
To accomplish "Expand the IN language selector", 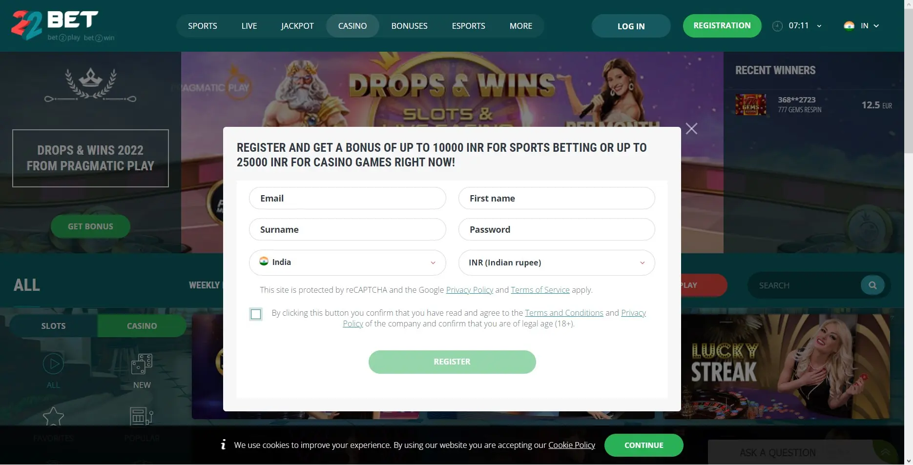I will (x=862, y=26).
